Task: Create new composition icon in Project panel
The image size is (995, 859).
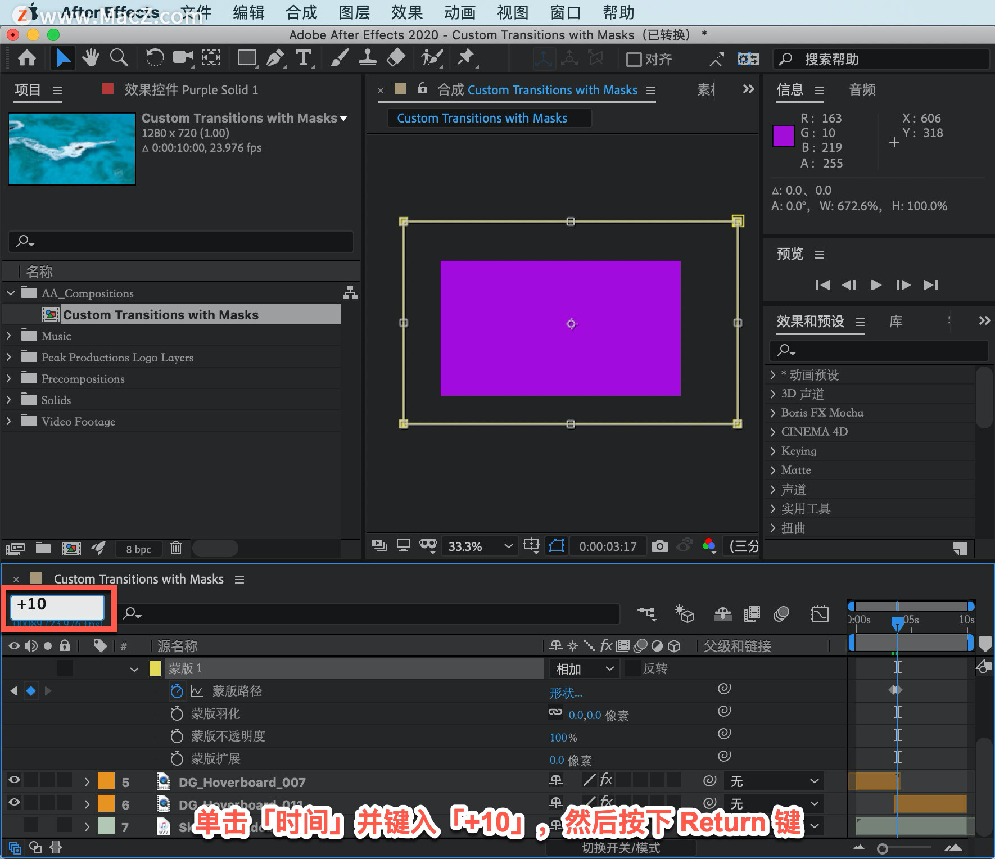Action: [71, 548]
